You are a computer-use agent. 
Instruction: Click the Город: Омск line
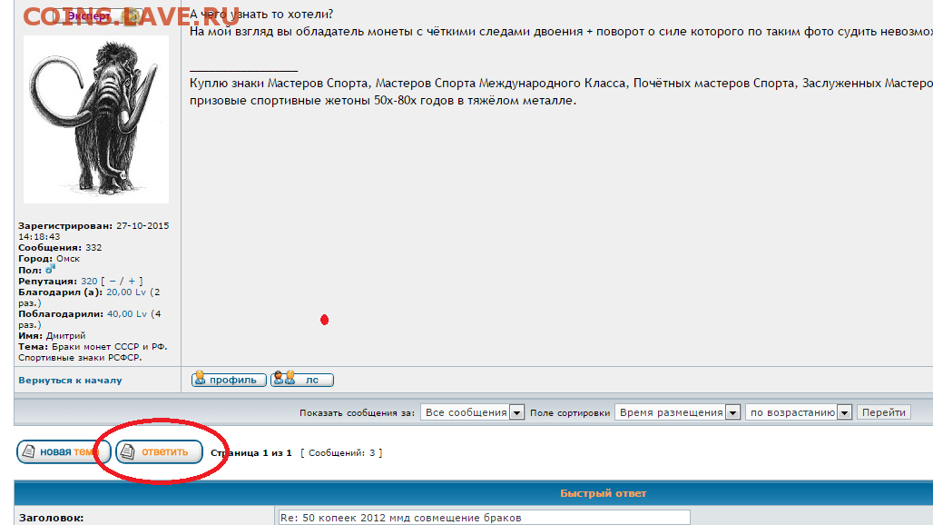(49, 259)
